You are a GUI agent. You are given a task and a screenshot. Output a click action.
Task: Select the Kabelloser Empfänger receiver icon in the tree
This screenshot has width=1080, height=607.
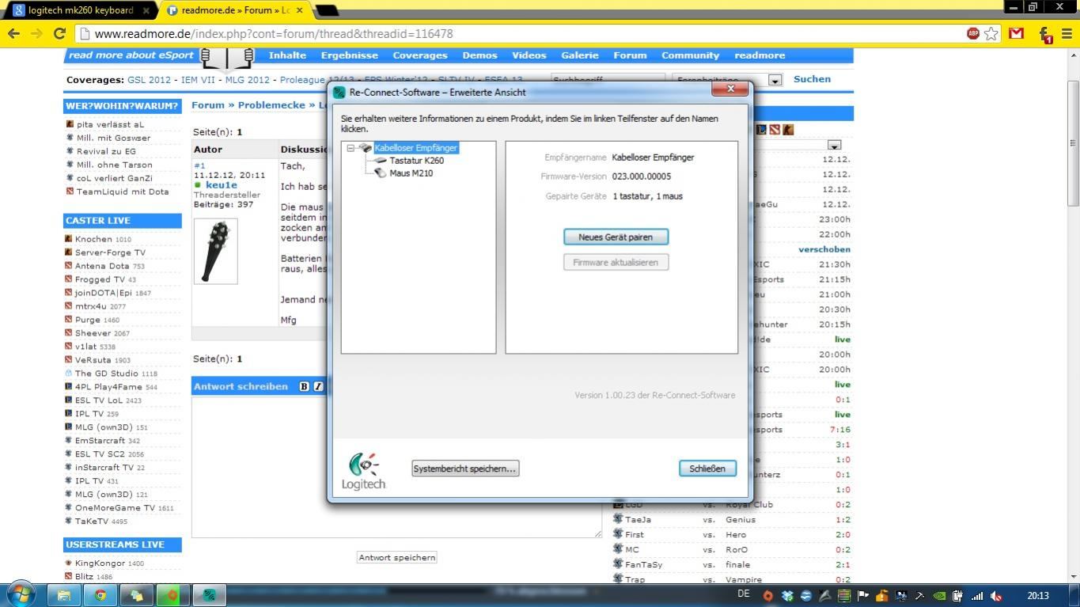[x=366, y=148]
